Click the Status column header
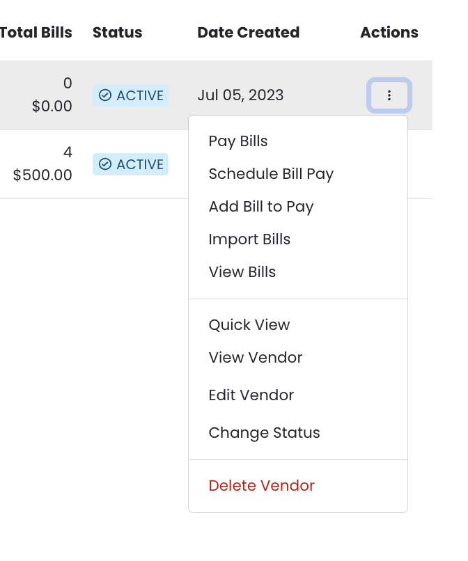Viewport: 468px width, 561px height. point(117,33)
